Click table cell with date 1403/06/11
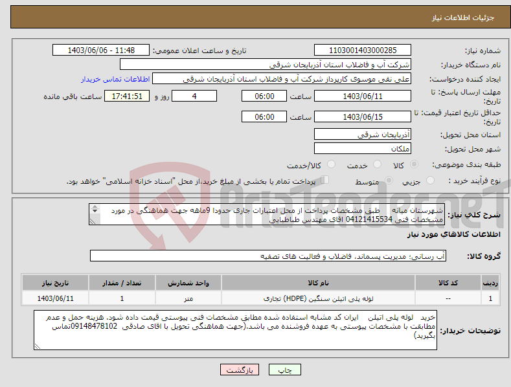The height and width of the screenshot is (387, 511). 56,298
